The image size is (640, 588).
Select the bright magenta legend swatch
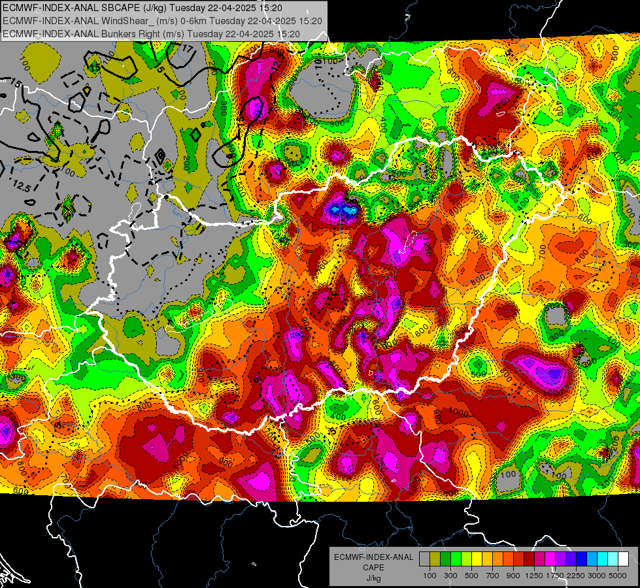click(550, 559)
